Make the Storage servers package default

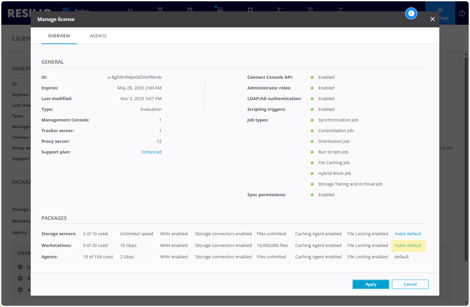(x=408, y=234)
